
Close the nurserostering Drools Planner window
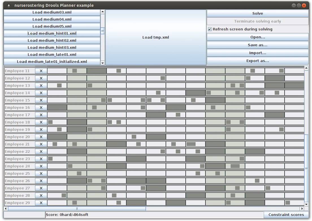coord(304,5)
